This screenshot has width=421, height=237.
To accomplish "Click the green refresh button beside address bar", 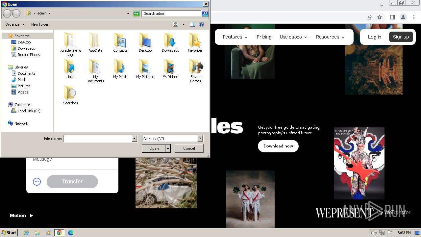I will 136,13.
